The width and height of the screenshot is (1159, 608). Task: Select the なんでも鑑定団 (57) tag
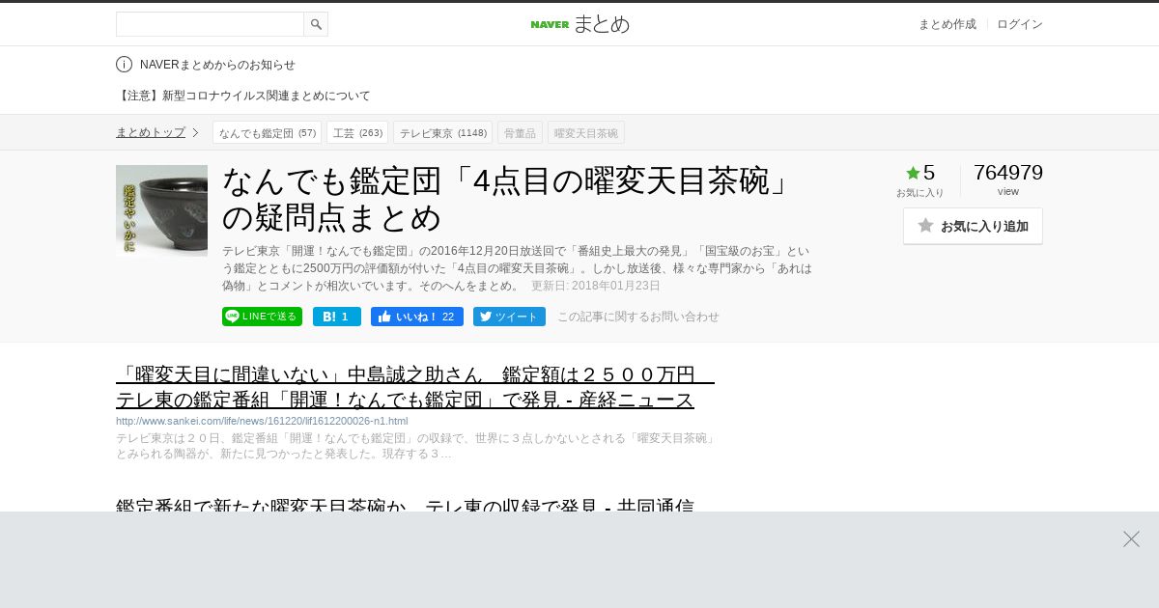(x=267, y=132)
